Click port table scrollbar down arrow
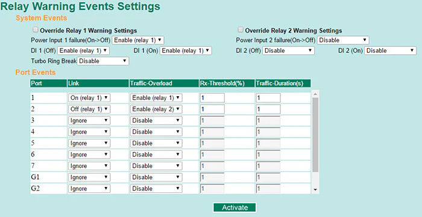Viewport: 422px width, 217px height. point(315,190)
